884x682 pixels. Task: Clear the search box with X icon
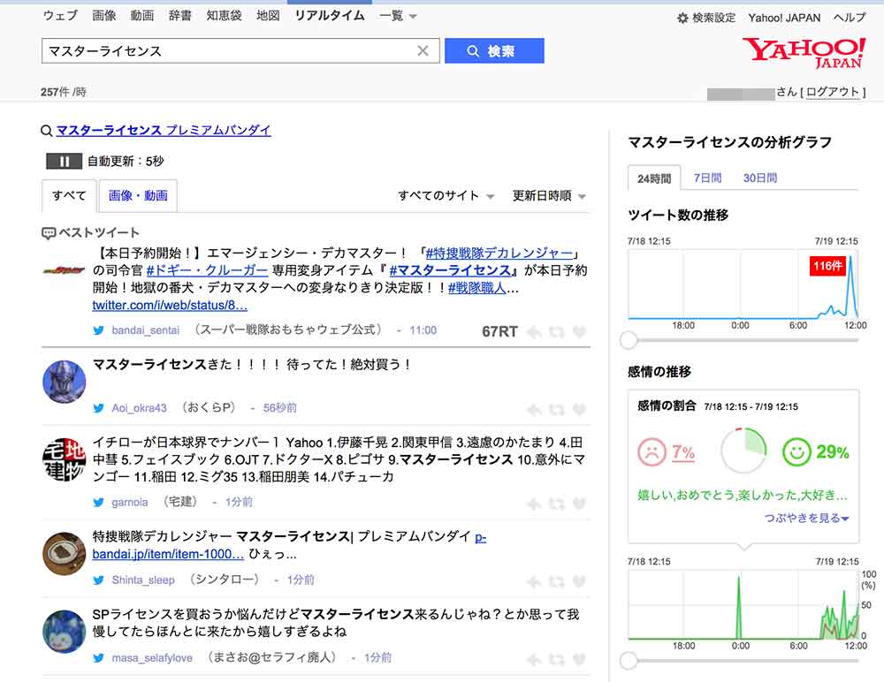(x=423, y=50)
